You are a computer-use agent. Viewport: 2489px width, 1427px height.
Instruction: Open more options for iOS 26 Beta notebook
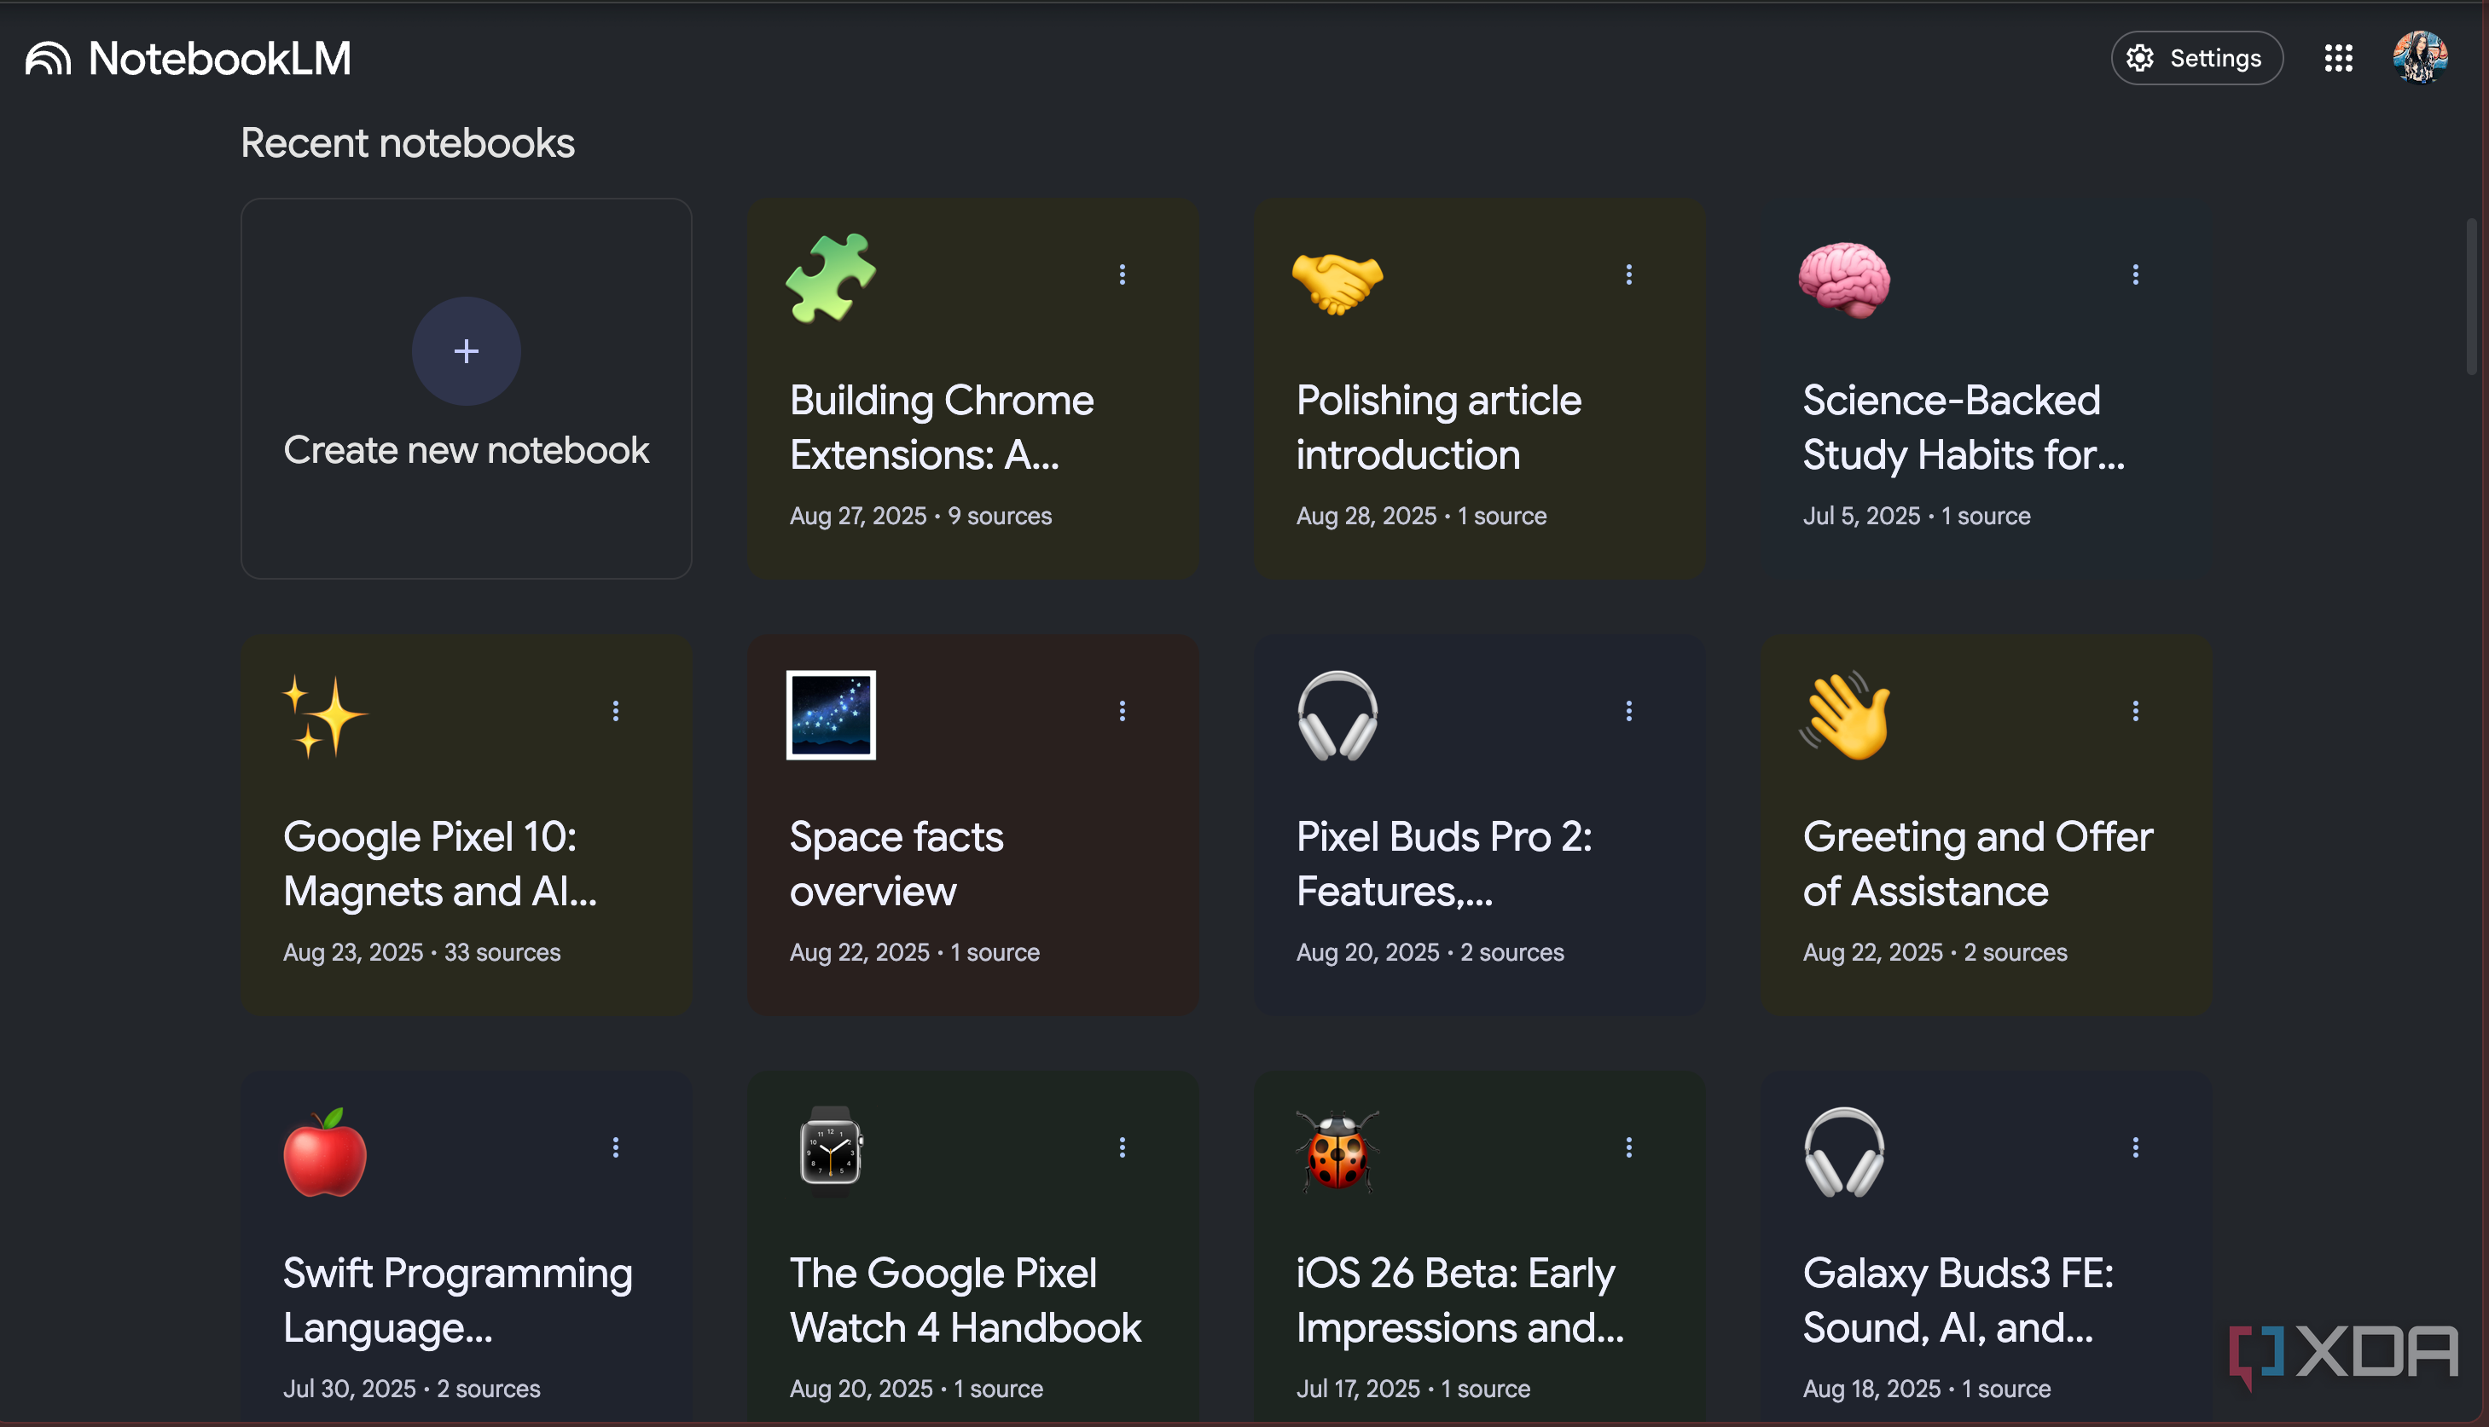pyautogui.click(x=1629, y=1147)
